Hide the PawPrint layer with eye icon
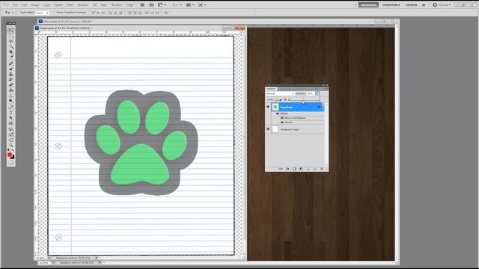479x269 pixels. pyautogui.click(x=268, y=107)
